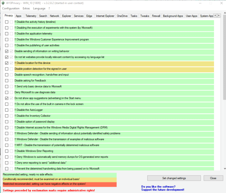Uncheck 'Disable sending of information on writing behavior'
Image resolution: width=226 pixels, height=193 pixels.
7,51
